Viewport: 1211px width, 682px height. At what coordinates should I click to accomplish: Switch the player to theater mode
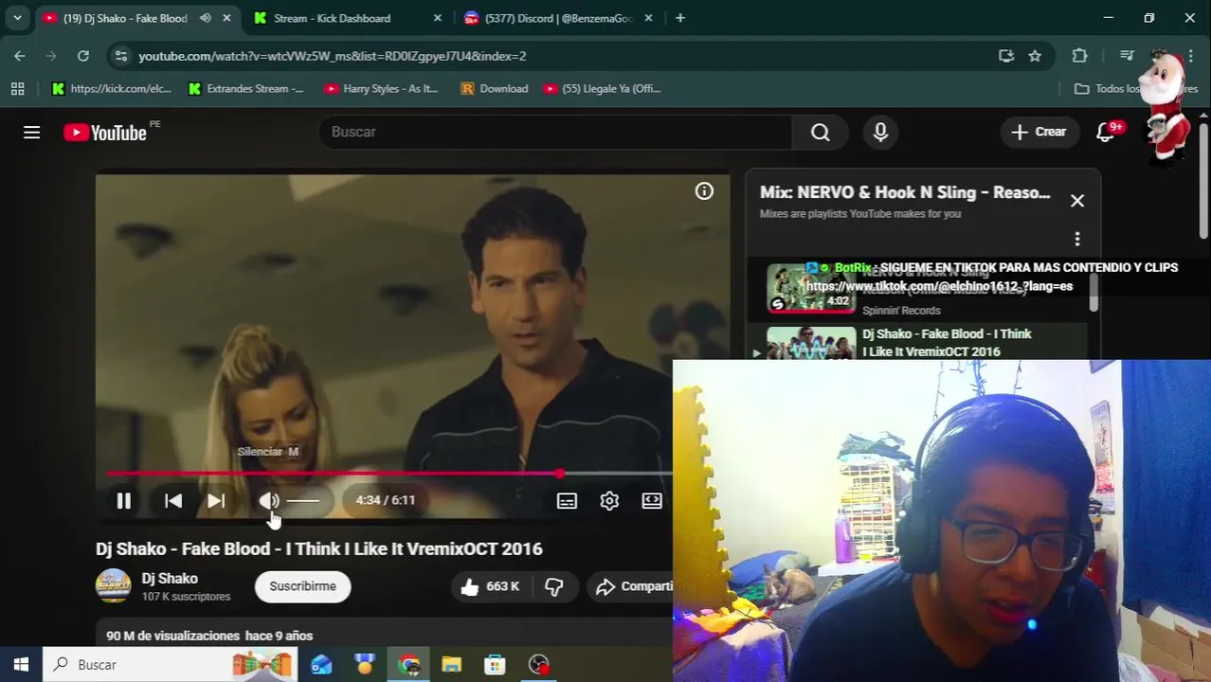click(x=652, y=501)
